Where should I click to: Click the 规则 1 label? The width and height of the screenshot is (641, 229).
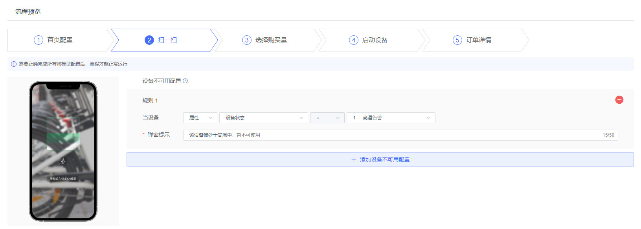[x=150, y=101]
